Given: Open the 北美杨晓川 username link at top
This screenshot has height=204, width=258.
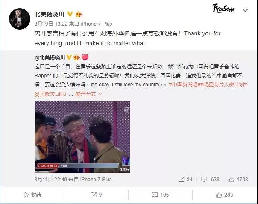Looking at the screenshot, I should click(50, 14).
